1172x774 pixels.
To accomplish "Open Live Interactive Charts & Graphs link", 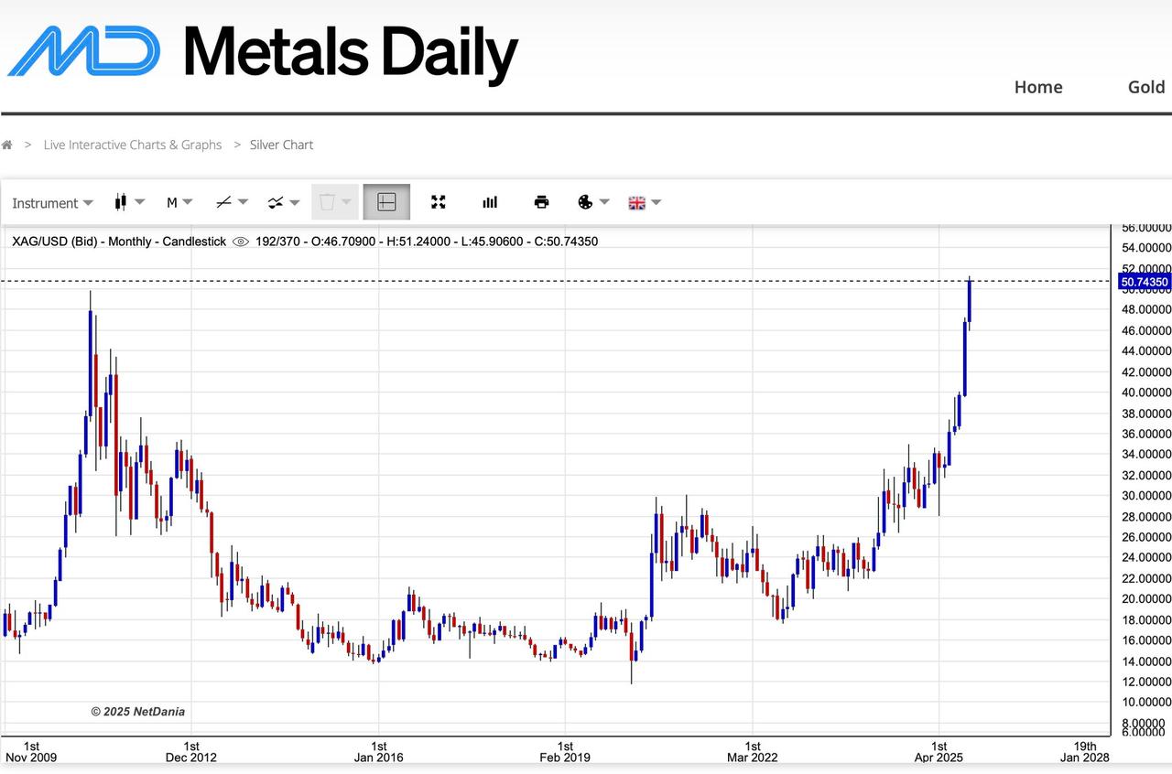I will click(133, 145).
